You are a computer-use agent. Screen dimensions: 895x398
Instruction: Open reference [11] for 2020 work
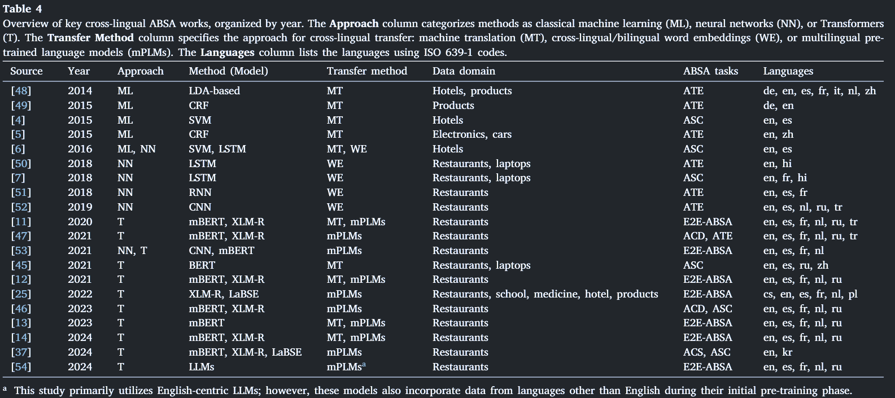21,221
